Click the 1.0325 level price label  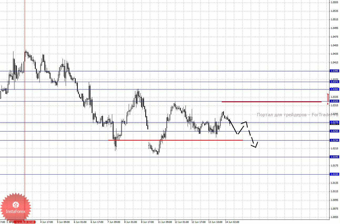click(335, 101)
